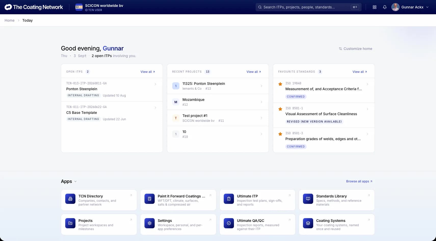The width and height of the screenshot is (436, 241).
Task: Collapse the Apps section chevron
Action: click(x=75, y=181)
